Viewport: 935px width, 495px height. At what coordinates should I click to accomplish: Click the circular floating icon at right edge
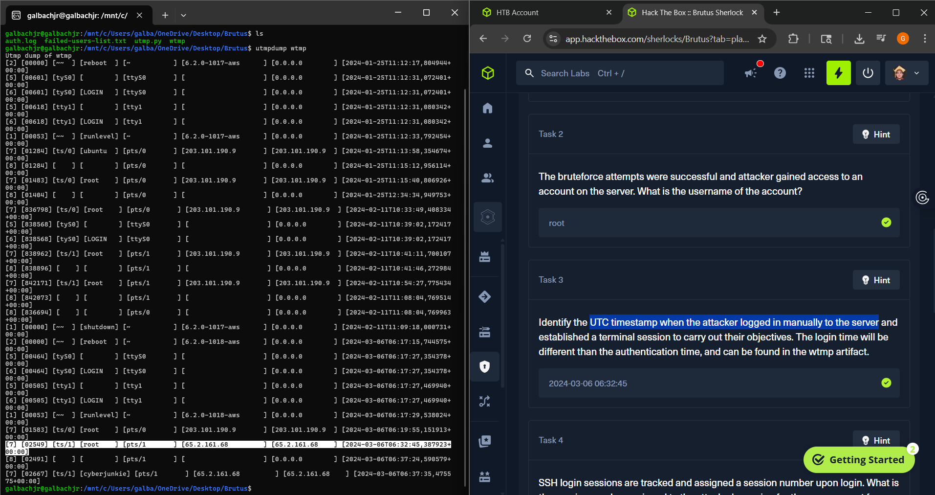922,198
